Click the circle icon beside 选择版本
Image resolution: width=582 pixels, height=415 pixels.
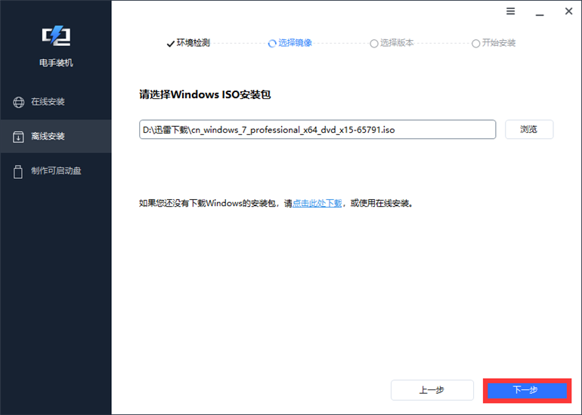point(374,44)
